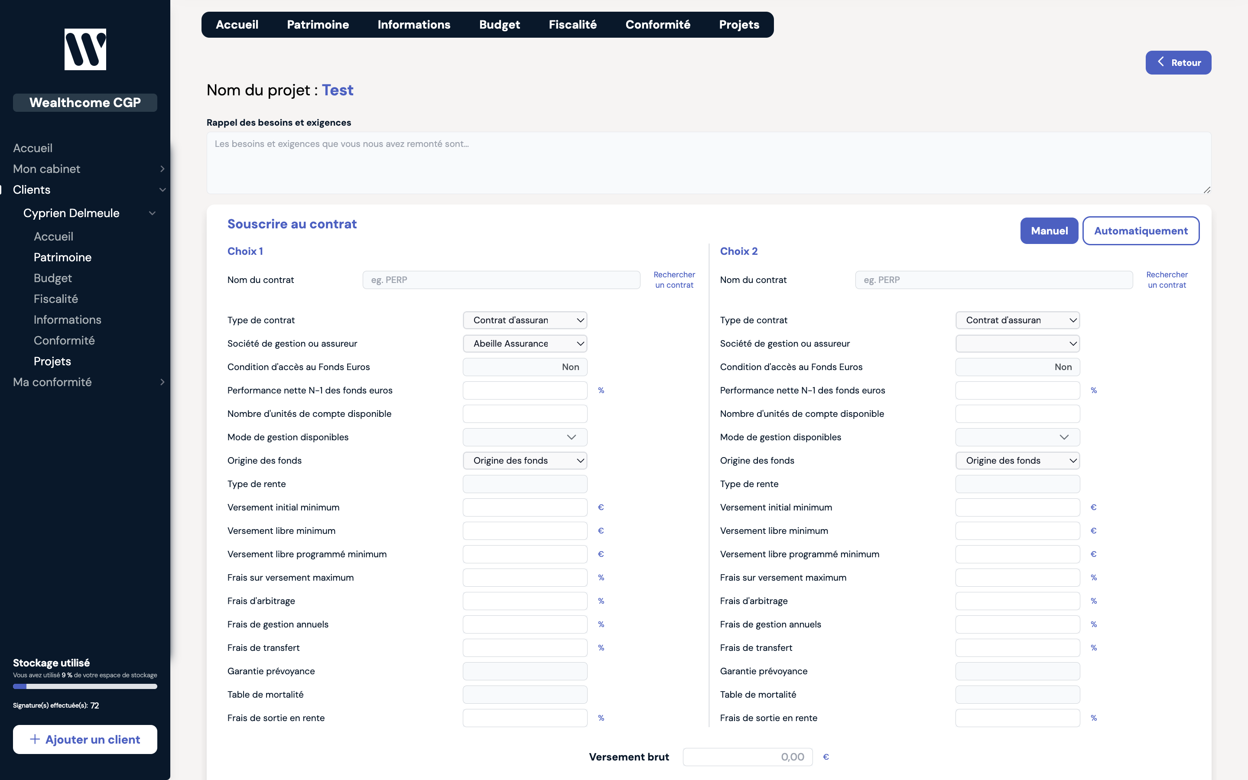Focus Choix 1 Frais de gestion annuels field
Screen dimensions: 1248x780
[x=525, y=624]
